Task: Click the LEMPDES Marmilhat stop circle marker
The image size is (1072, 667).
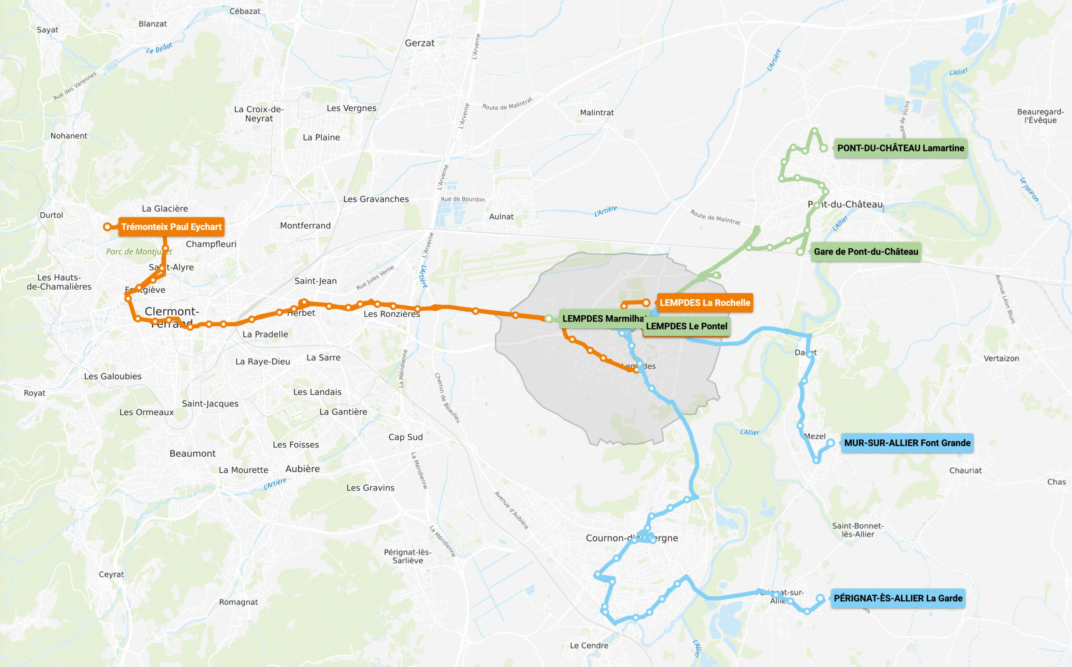Action: pos(548,319)
